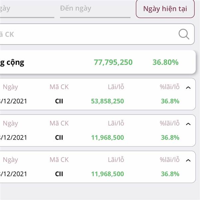Image resolution: width=200 pixels, height=200 pixels.
Task: Click 'Ngày' header in third card
Action: click(x=10, y=160)
